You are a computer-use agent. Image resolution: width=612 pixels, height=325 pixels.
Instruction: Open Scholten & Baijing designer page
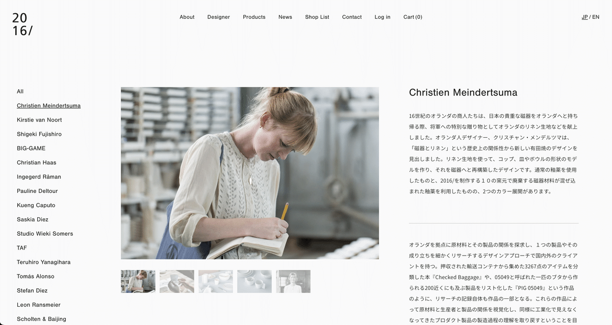pos(41,319)
